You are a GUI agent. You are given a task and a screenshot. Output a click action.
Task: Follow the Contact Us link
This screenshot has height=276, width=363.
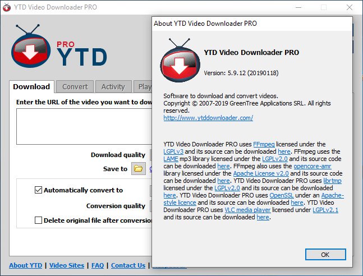pyautogui.click(x=128, y=265)
